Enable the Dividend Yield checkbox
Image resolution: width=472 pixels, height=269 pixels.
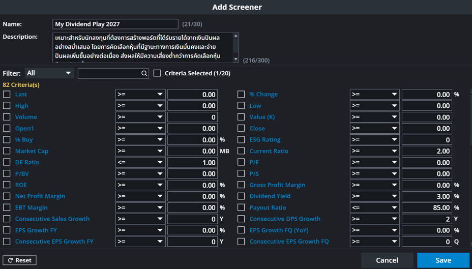(241, 196)
